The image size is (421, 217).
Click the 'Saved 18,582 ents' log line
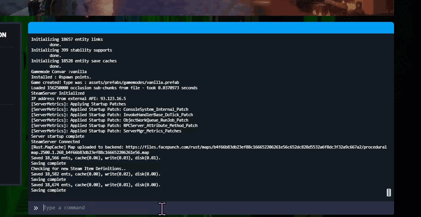click(95, 174)
